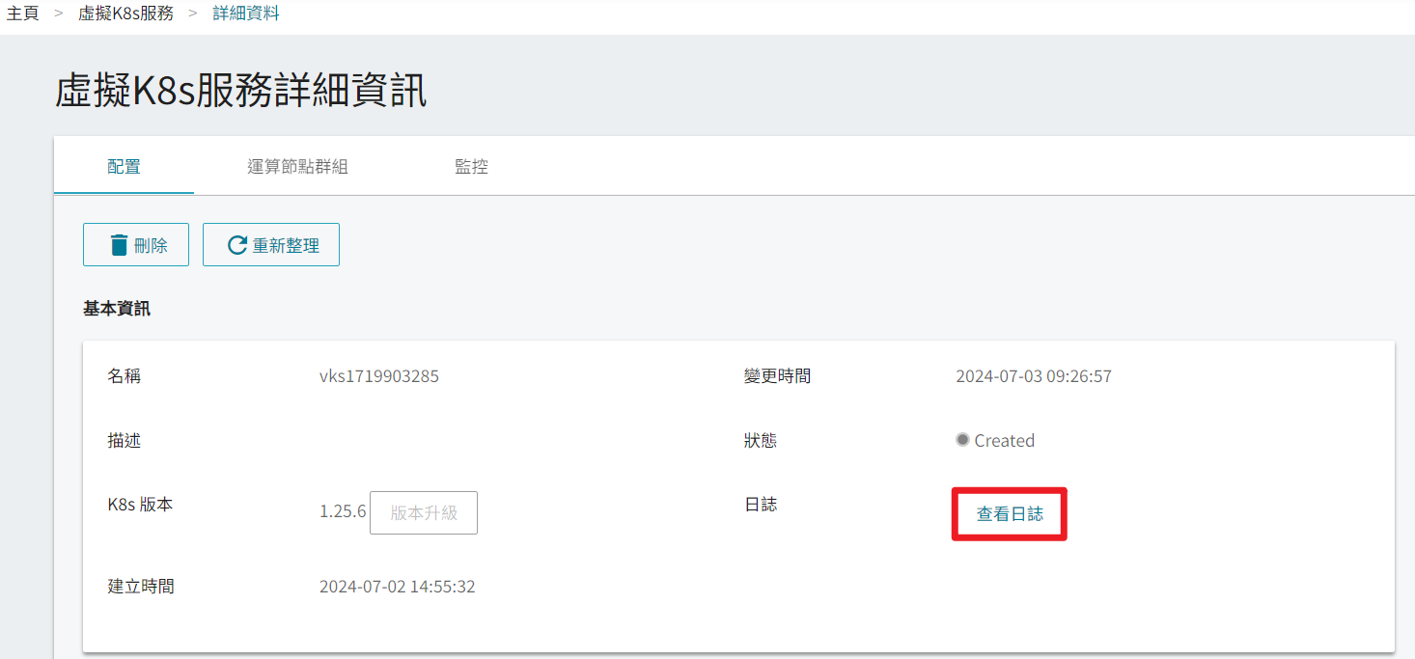This screenshot has height=659, width=1415.
Task: Click the grey Created status dot
Action: pos(962,440)
